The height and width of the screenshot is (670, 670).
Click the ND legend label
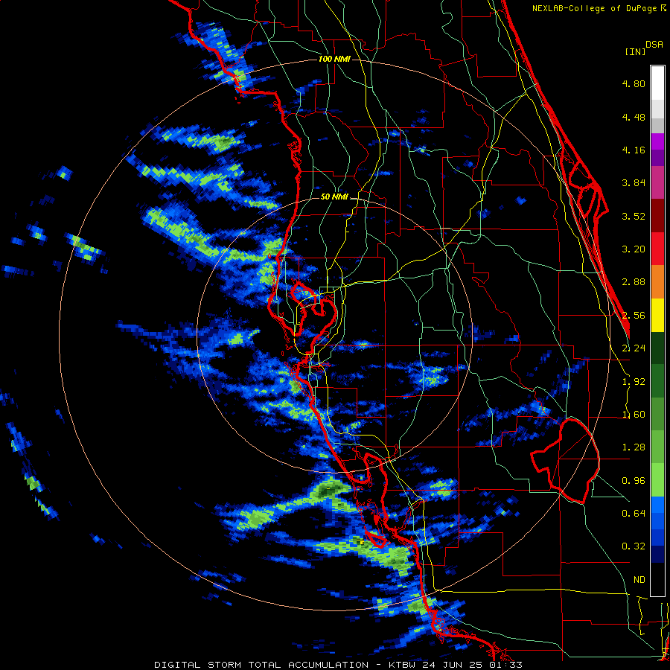click(x=639, y=579)
